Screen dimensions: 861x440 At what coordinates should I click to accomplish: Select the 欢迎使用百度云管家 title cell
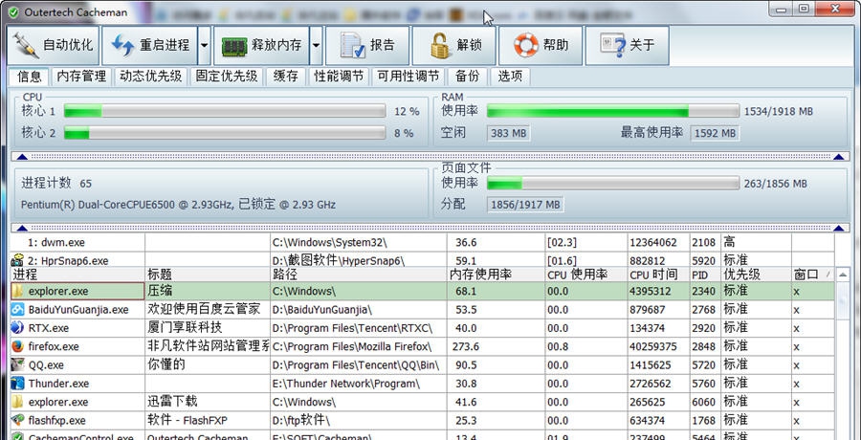point(208,309)
